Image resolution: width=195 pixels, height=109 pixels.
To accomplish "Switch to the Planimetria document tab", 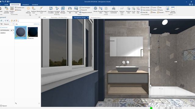I will tap(60, 18).
